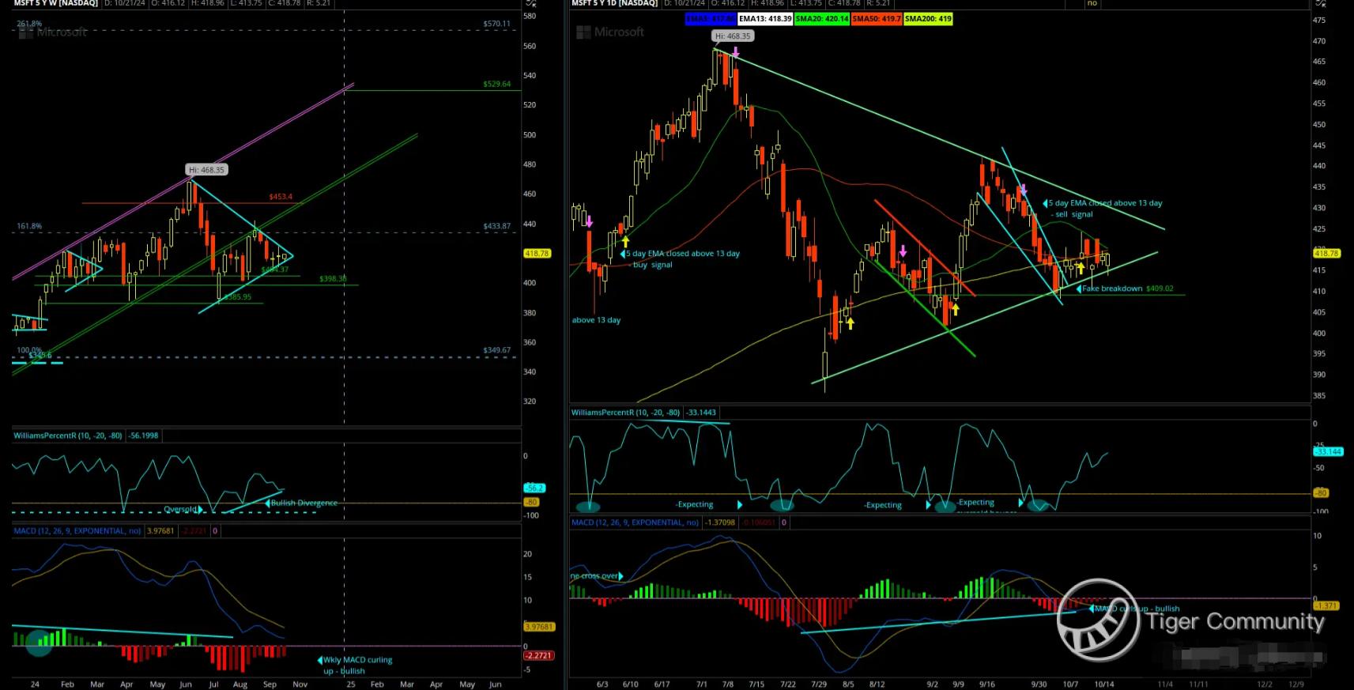Click the MSFT 5 Y 1D [NASDAQ] chart title
The image size is (1354, 690).
[614, 4]
